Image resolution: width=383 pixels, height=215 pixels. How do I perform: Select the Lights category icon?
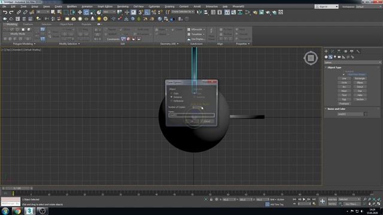(335, 57)
